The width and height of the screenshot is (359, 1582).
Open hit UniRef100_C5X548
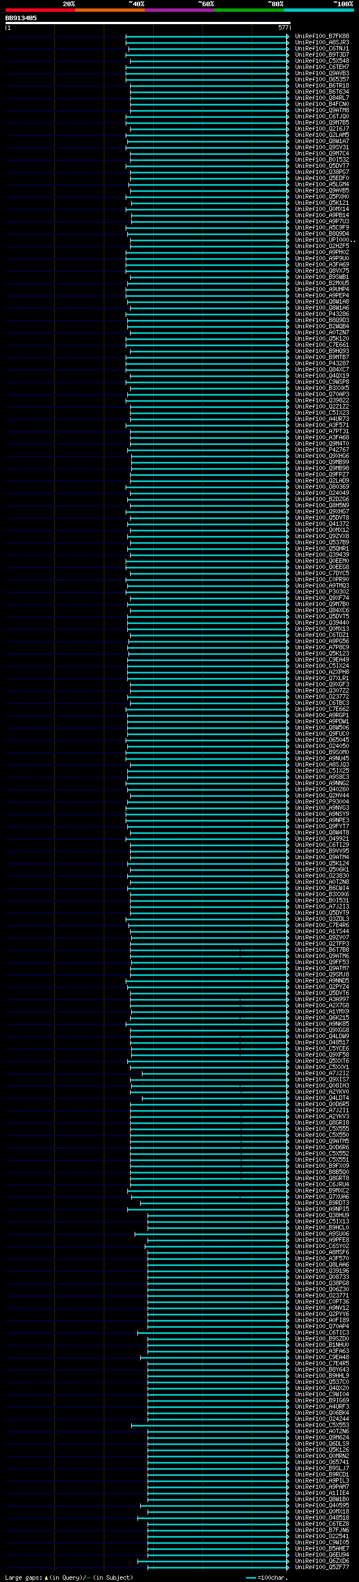click(321, 61)
